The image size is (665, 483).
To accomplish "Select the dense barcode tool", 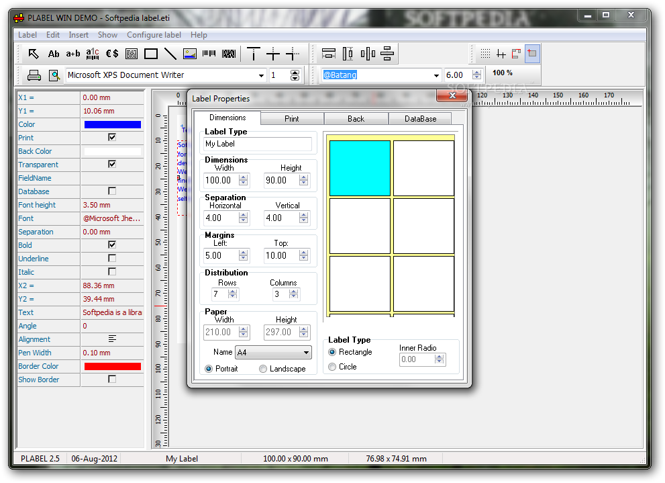I will pyautogui.click(x=229, y=54).
